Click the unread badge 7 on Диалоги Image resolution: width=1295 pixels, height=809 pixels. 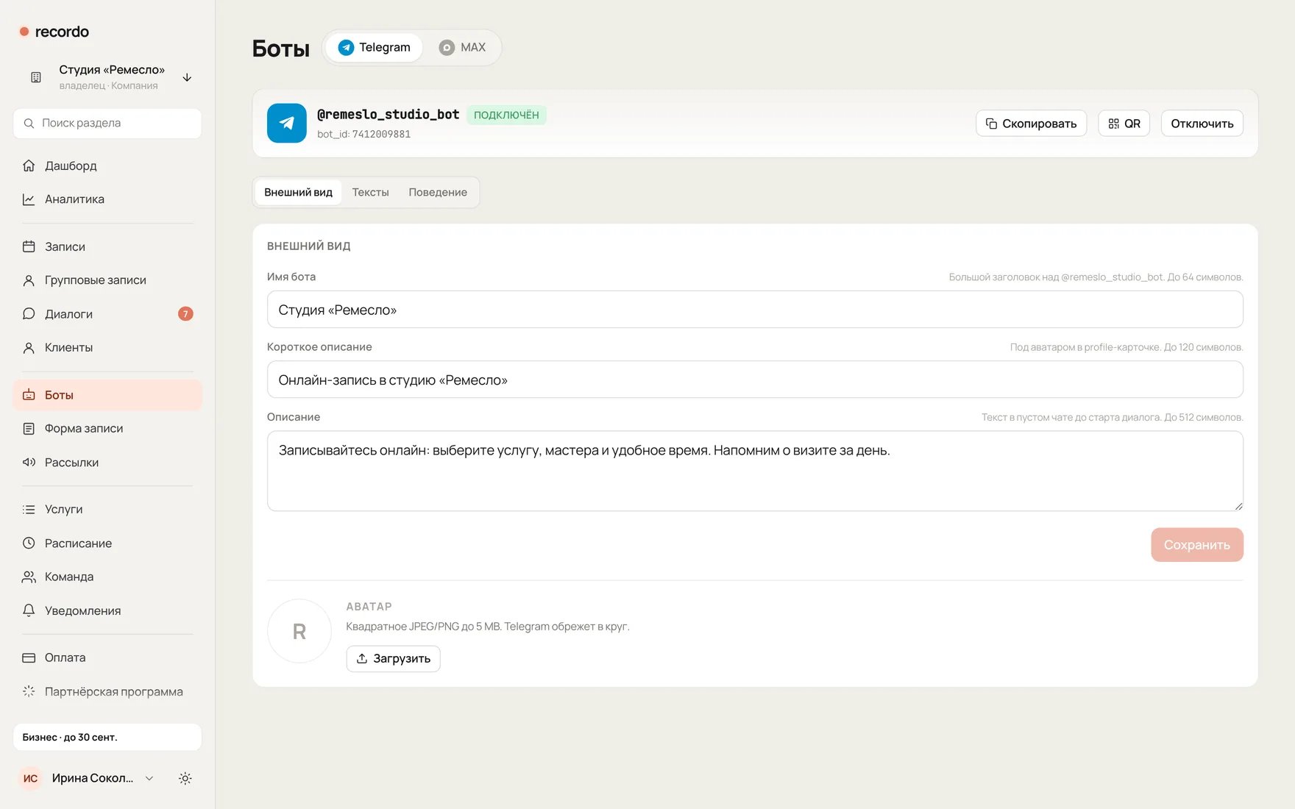[185, 314]
